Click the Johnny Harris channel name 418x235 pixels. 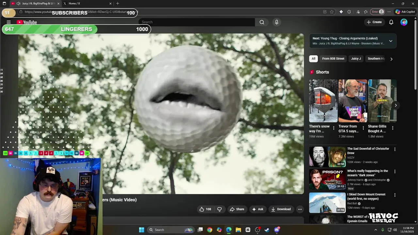click(356, 180)
